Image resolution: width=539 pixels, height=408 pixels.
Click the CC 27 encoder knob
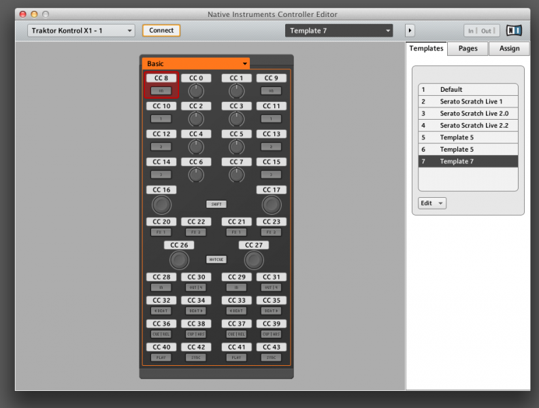pos(254,260)
